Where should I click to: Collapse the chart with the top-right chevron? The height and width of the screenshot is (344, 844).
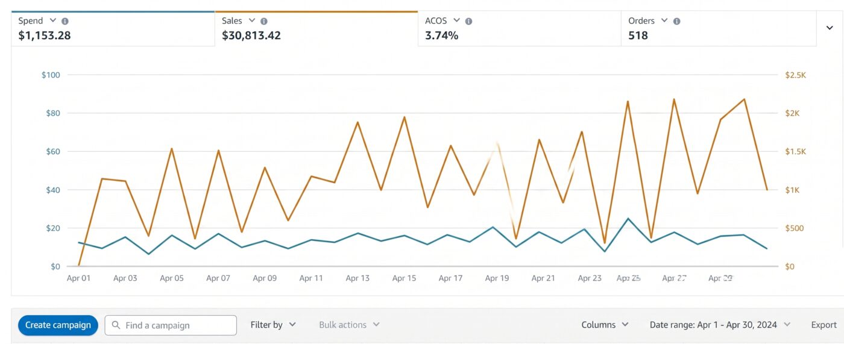click(x=829, y=28)
